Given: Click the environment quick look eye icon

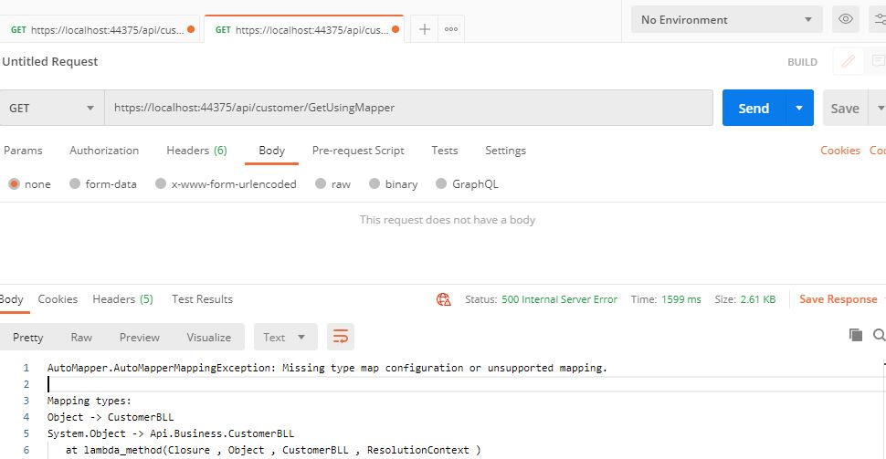Looking at the screenshot, I should point(845,19).
